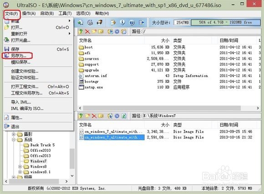The image size is (264, 194).
Task: Click the add-files icon in local toolbar
Action: pyautogui.click(x=110, y=116)
